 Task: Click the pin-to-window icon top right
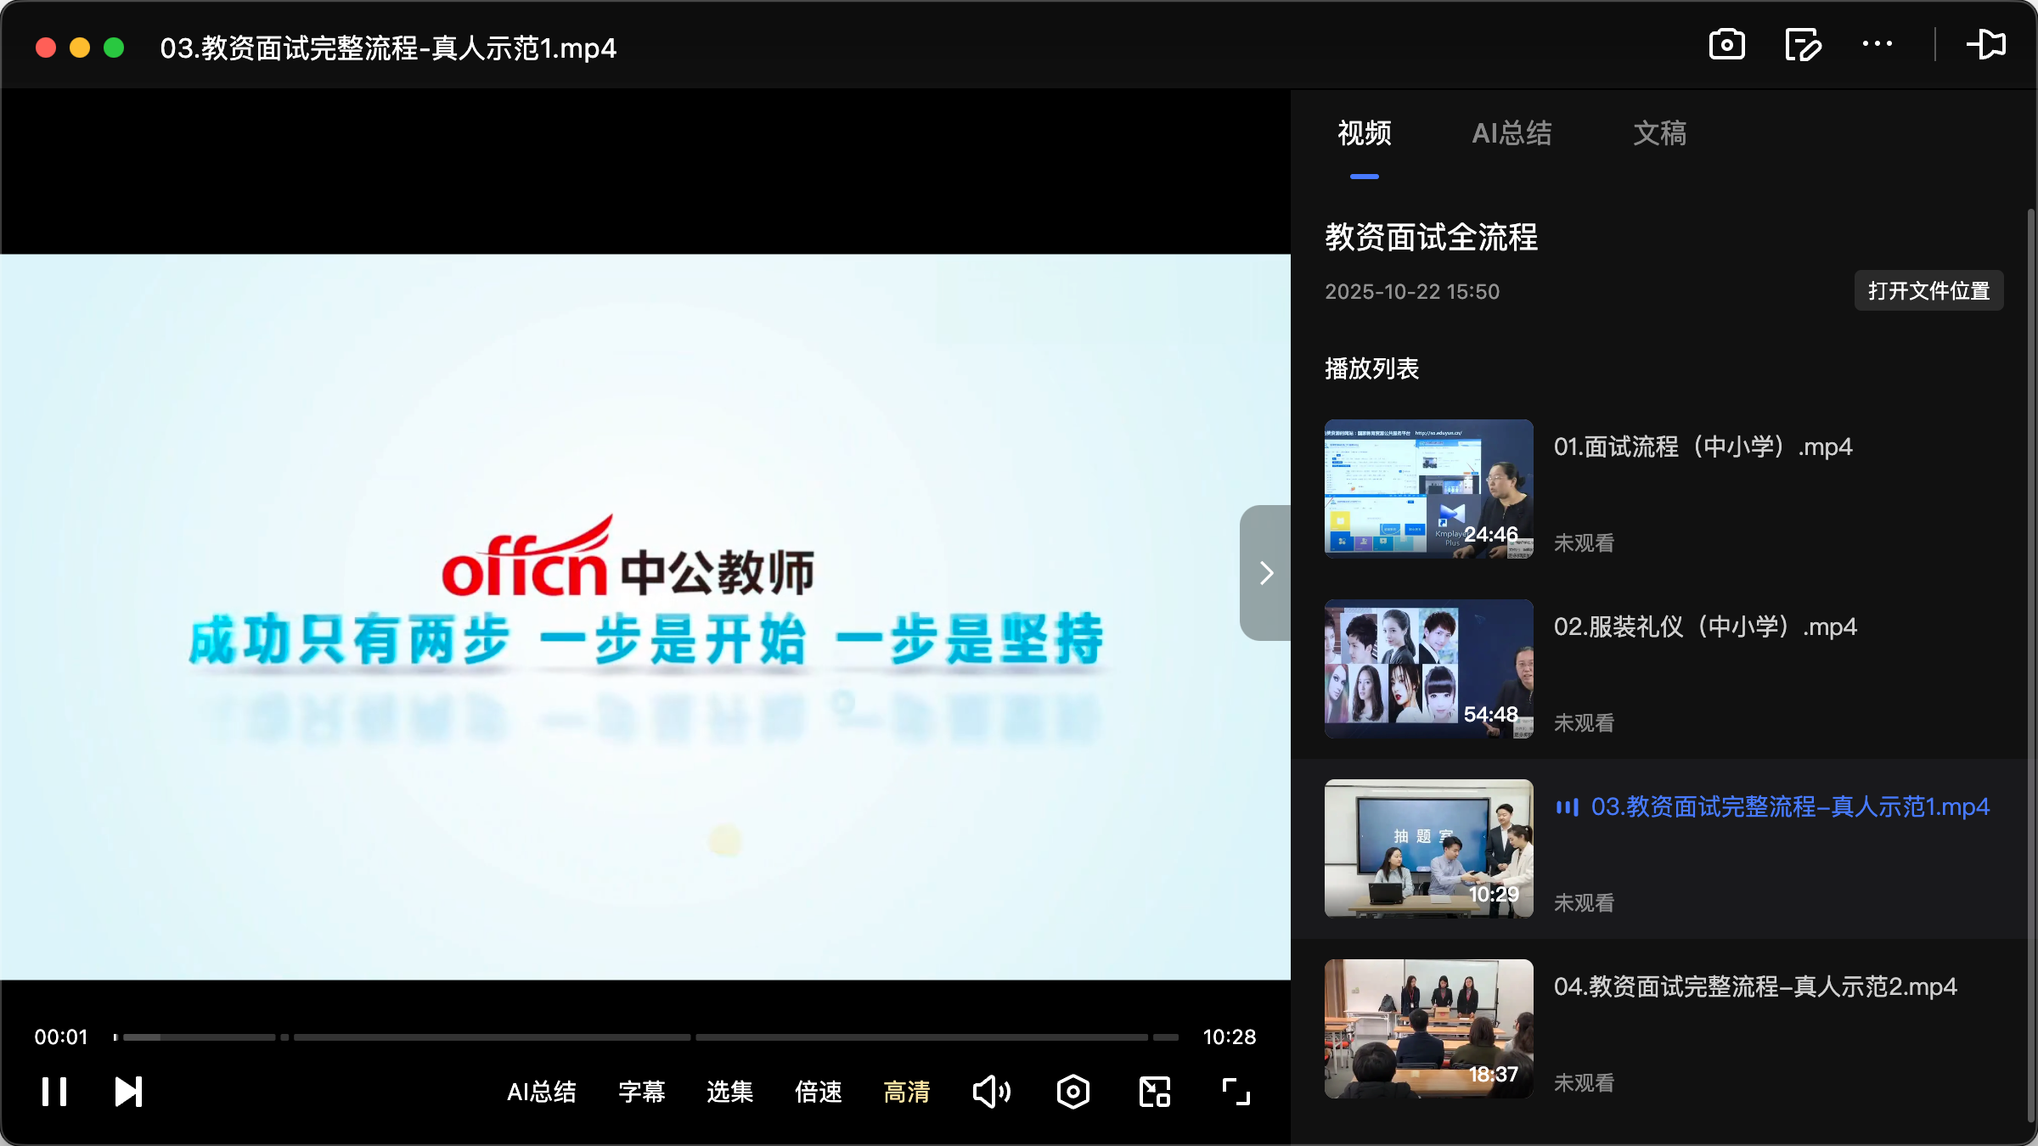(1988, 45)
